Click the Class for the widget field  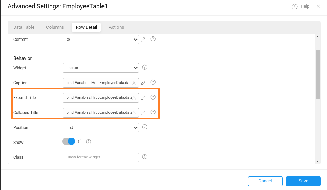[100, 157]
